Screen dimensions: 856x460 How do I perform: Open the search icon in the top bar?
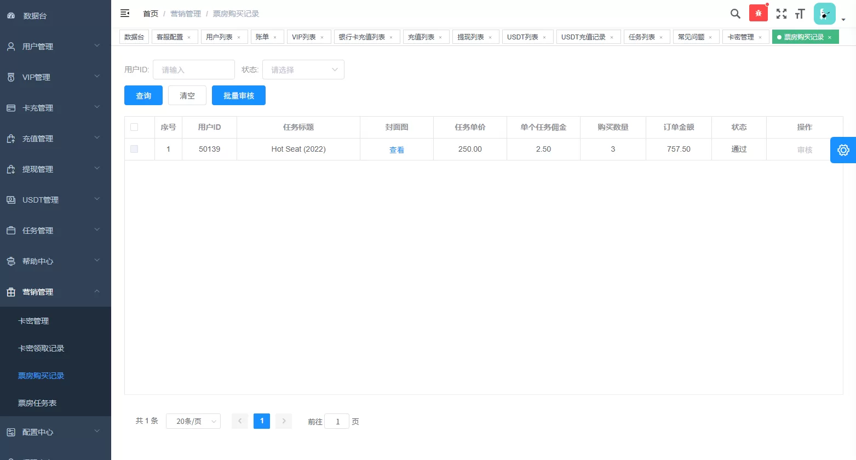click(736, 14)
